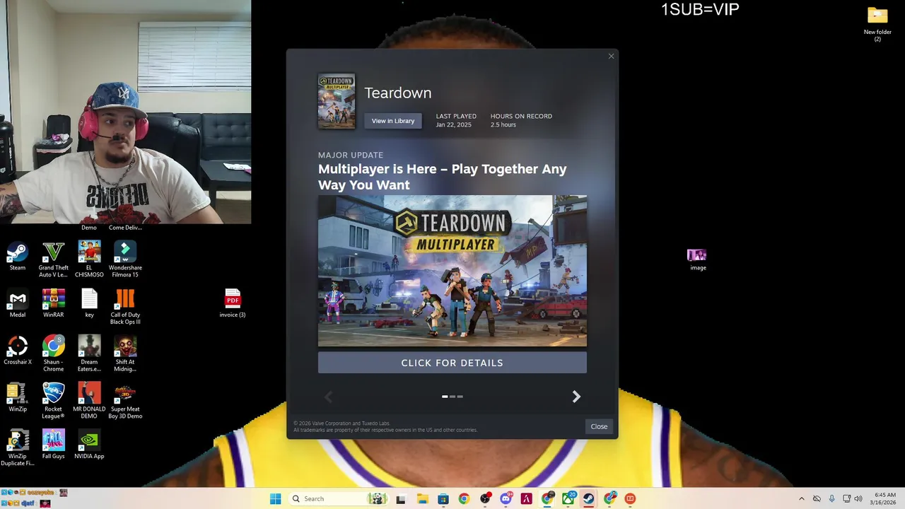The image size is (905, 509).
Task: Open the Steam desktop shortcut
Action: point(18,256)
